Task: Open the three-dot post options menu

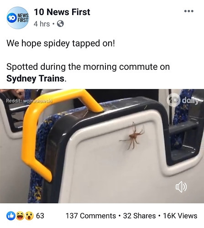Action: [x=188, y=11]
